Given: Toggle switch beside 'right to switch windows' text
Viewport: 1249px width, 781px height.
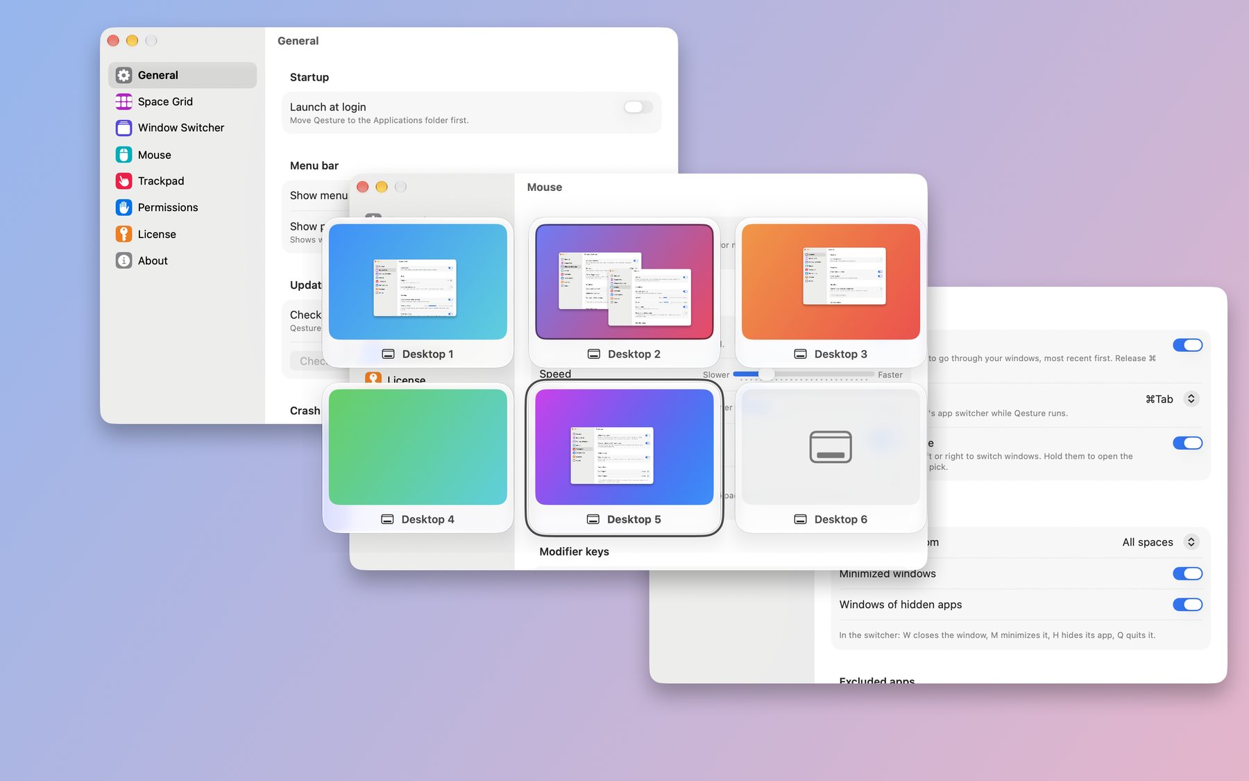Looking at the screenshot, I should (x=1187, y=443).
